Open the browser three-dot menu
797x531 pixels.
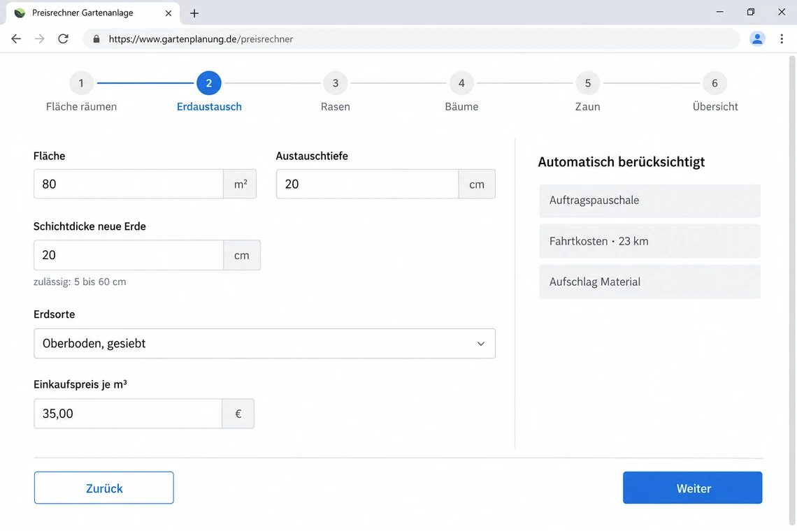point(782,38)
